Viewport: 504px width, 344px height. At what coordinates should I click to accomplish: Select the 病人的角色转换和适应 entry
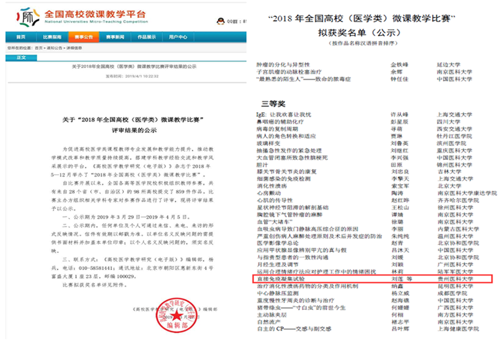click(286, 136)
